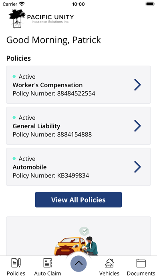Tap the View All Policies button
This screenshot has height=280, width=157.
click(x=78, y=200)
